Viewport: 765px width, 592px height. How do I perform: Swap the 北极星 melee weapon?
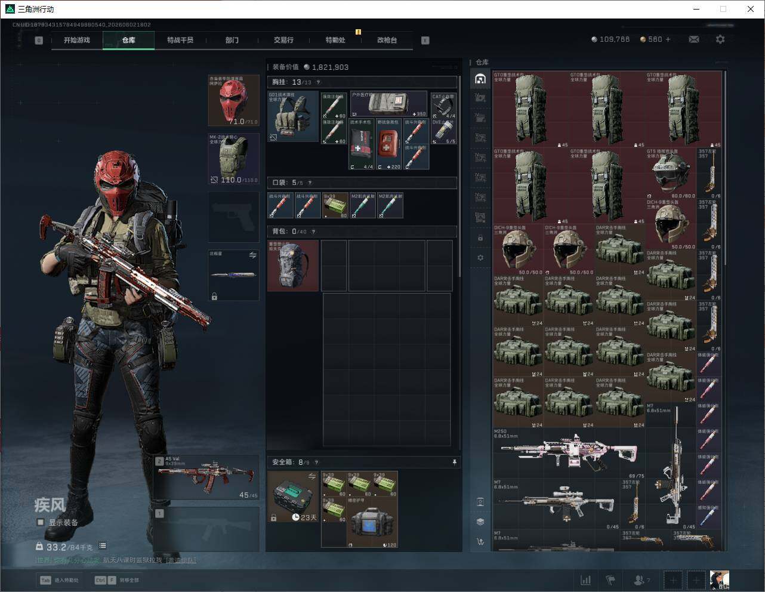click(x=252, y=255)
